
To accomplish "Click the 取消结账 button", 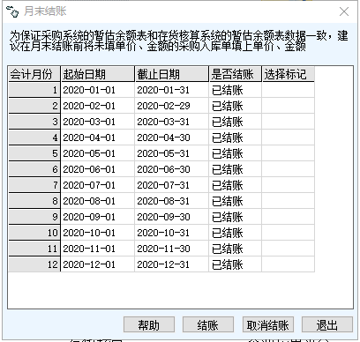I will coord(267,324).
